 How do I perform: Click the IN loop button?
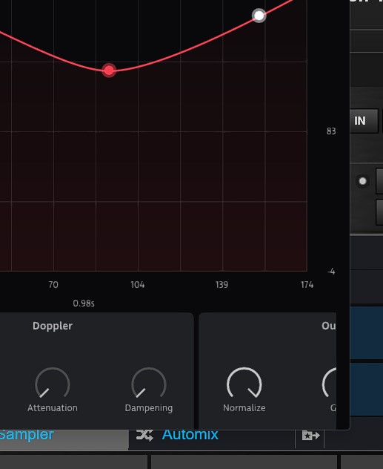click(x=364, y=121)
